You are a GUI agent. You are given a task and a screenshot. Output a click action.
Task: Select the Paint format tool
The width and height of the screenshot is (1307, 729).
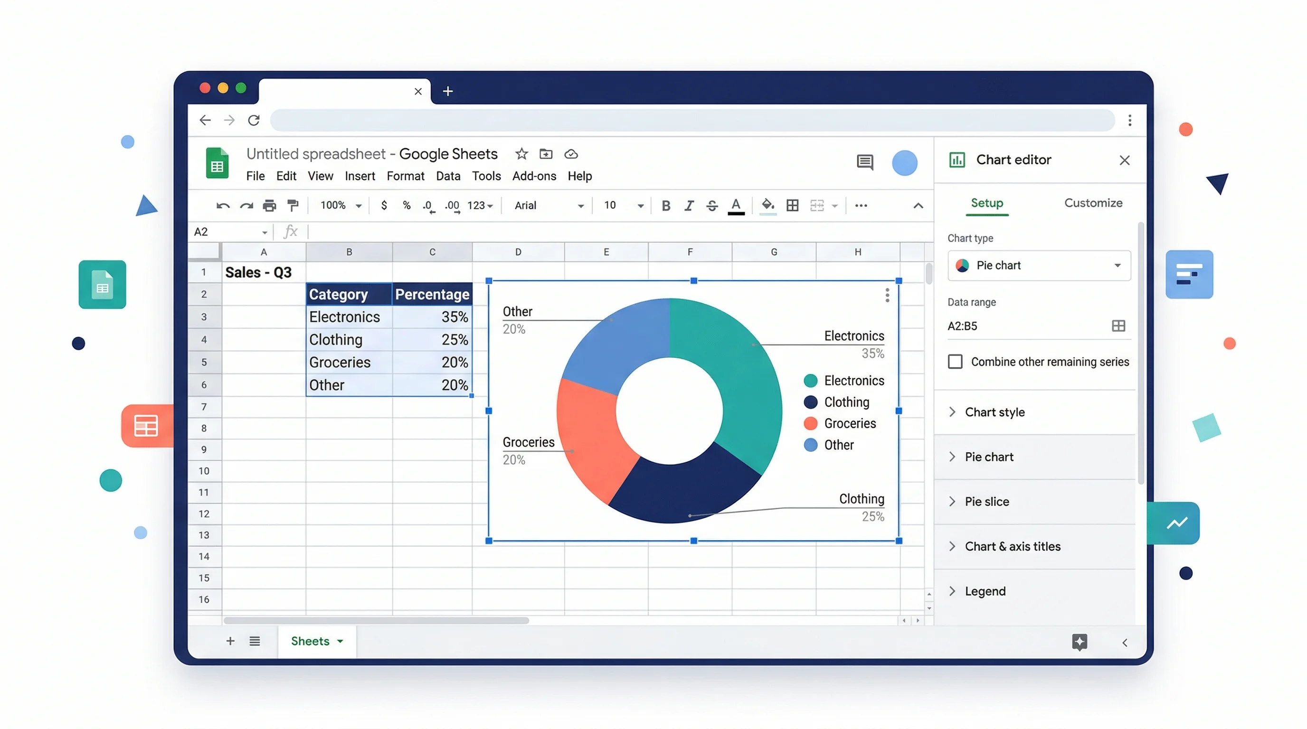pos(293,206)
